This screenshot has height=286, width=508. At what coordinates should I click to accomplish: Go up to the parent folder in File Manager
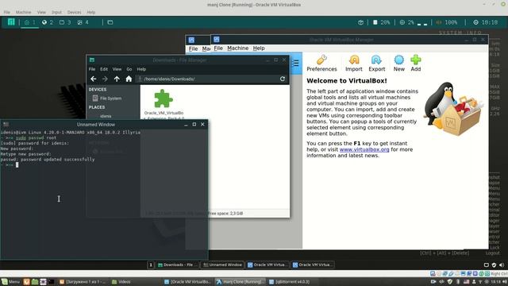(x=117, y=79)
